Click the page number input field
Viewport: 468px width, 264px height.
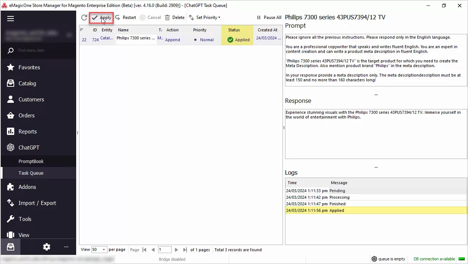[x=165, y=250]
